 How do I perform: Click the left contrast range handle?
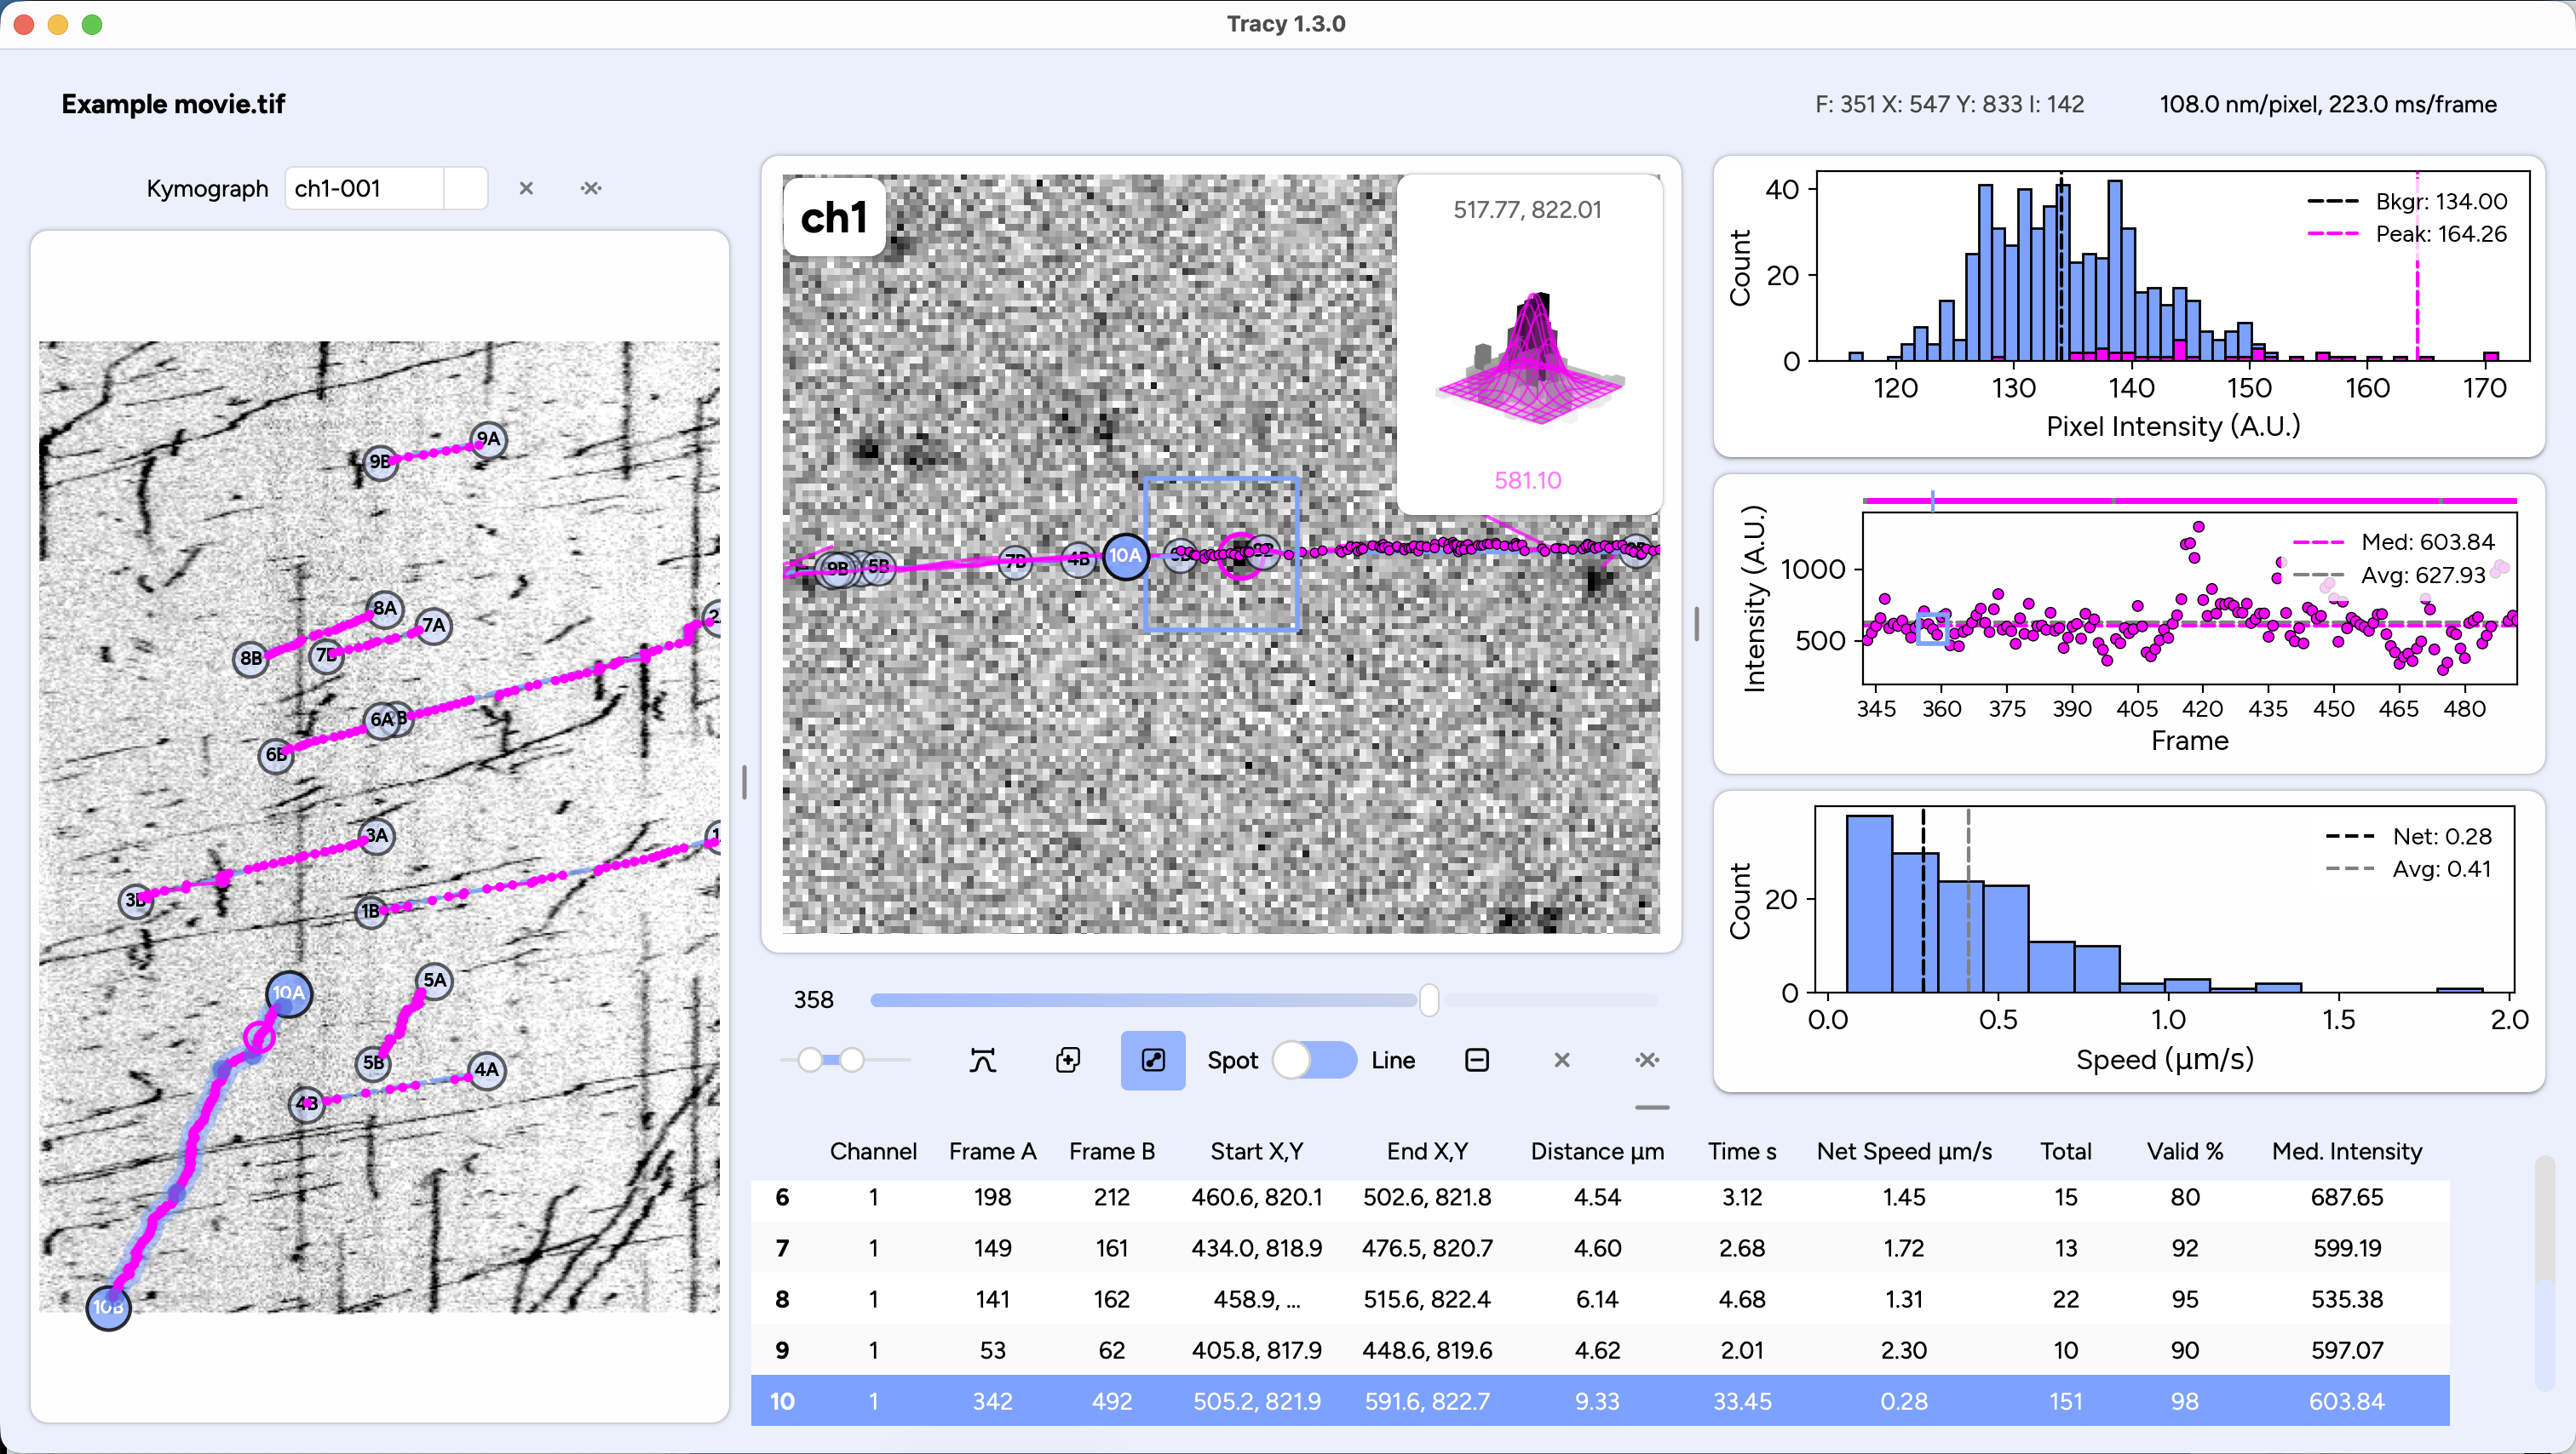(x=810, y=1060)
